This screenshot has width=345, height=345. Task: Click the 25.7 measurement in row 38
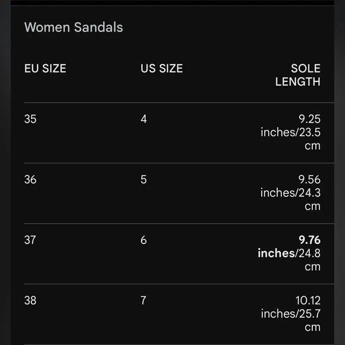pos(309,314)
